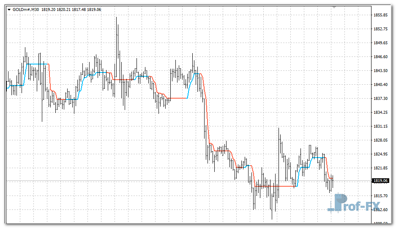The width and height of the screenshot is (396, 228).
Task: Select the 1846.60 level on price axis
Action: [381, 57]
